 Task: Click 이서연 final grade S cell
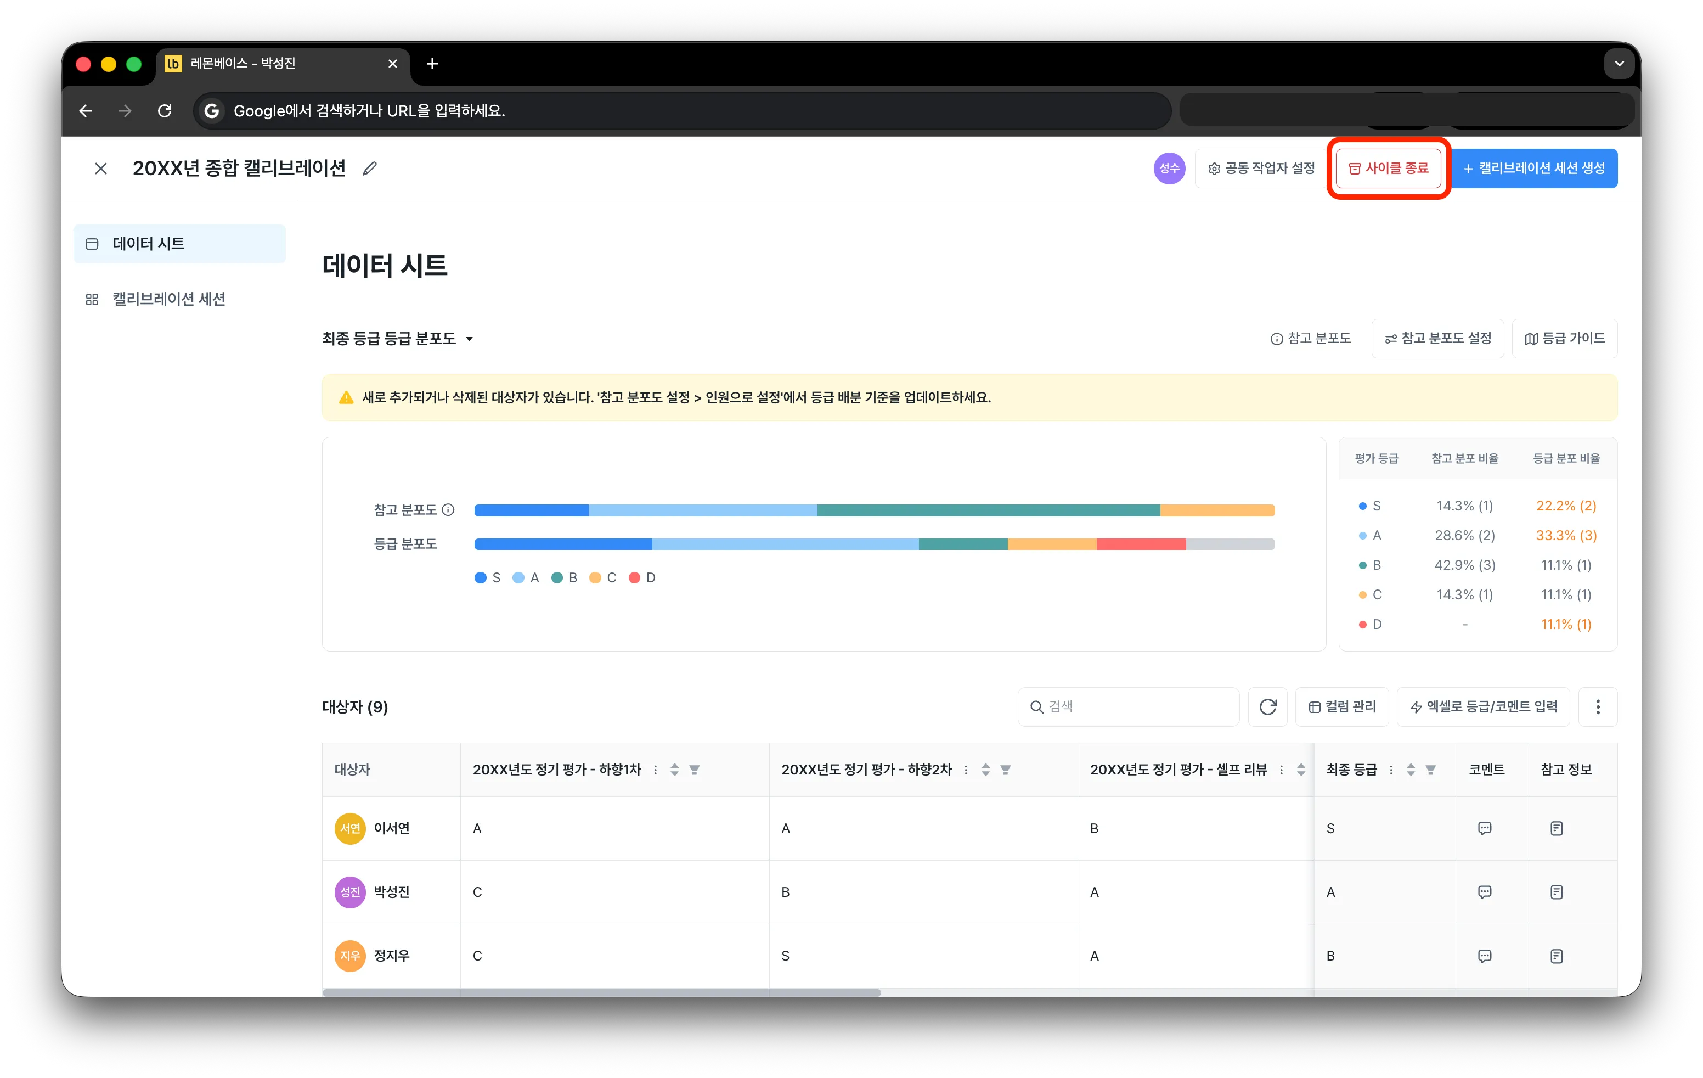click(1385, 828)
